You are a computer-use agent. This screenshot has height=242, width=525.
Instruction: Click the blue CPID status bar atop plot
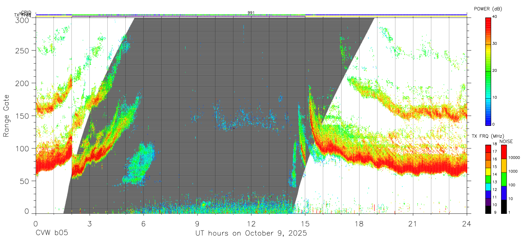pos(251,15)
